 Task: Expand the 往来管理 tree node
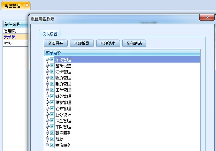(47, 108)
